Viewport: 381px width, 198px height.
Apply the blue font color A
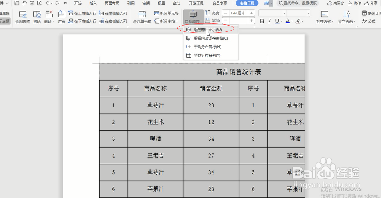[287, 21]
